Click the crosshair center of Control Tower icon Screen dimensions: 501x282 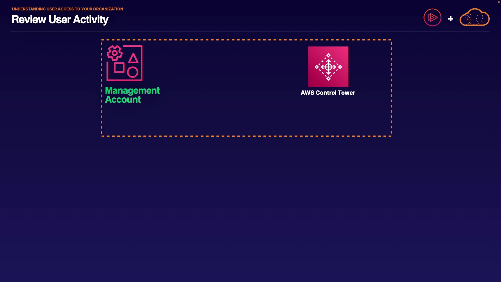pyautogui.click(x=328, y=67)
